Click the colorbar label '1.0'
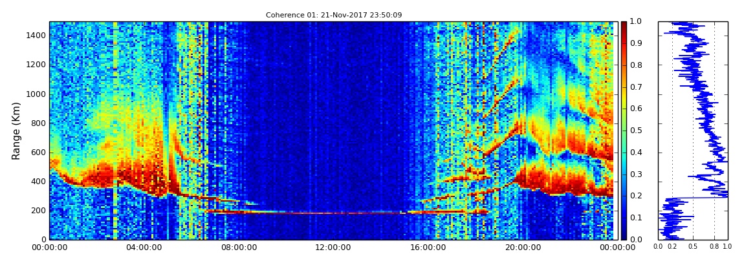The image size is (744, 263). click(x=635, y=22)
